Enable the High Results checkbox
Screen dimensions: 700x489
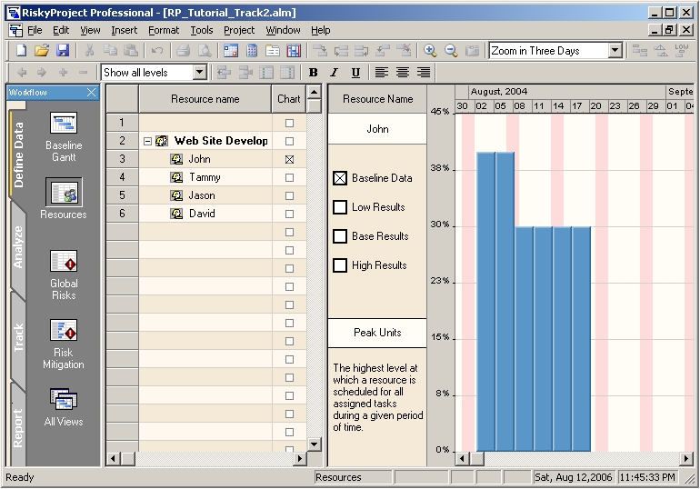coord(340,265)
